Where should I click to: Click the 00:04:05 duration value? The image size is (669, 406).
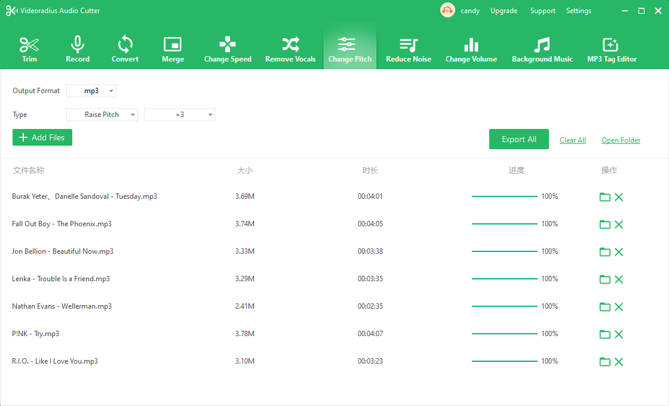pyautogui.click(x=370, y=224)
